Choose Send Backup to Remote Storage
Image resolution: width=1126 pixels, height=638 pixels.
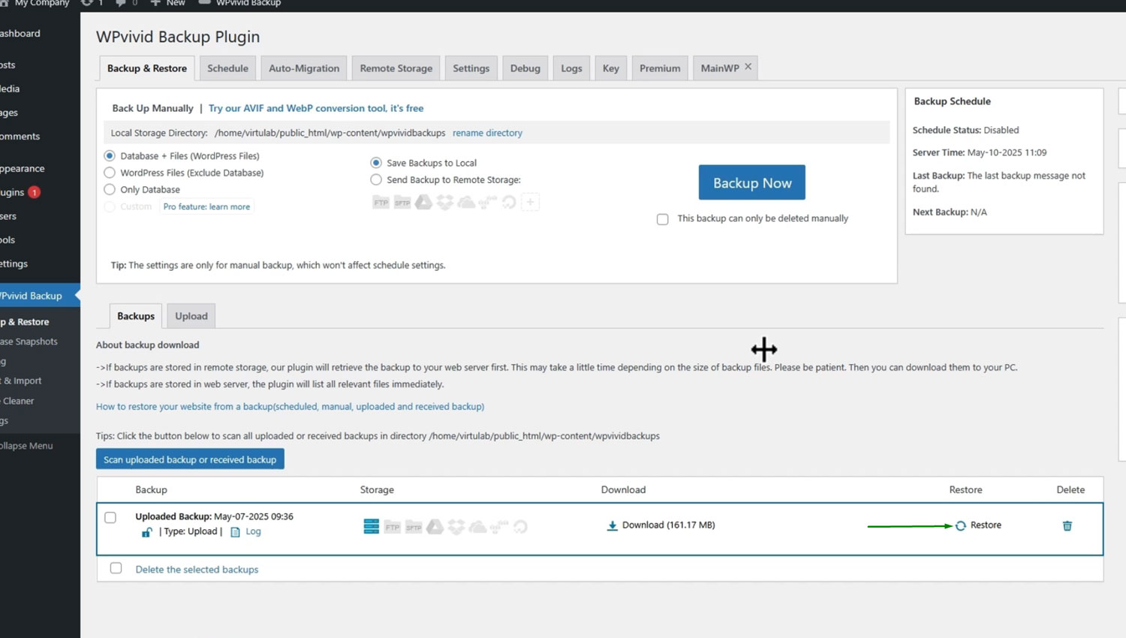pyautogui.click(x=376, y=180)
